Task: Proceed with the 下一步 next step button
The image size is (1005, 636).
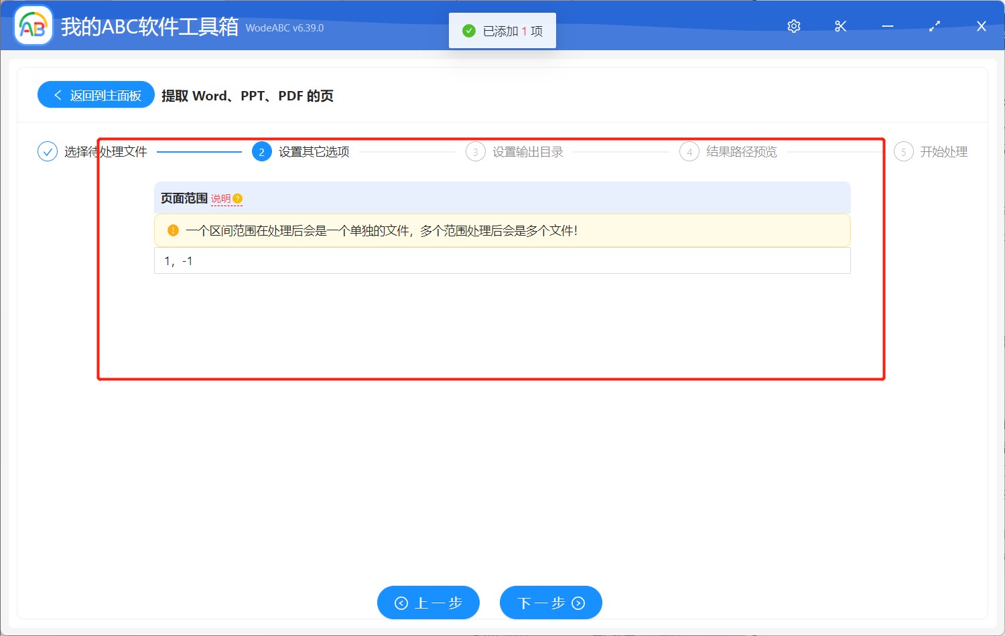Action: pyautogui.click(x=551, y=603)
